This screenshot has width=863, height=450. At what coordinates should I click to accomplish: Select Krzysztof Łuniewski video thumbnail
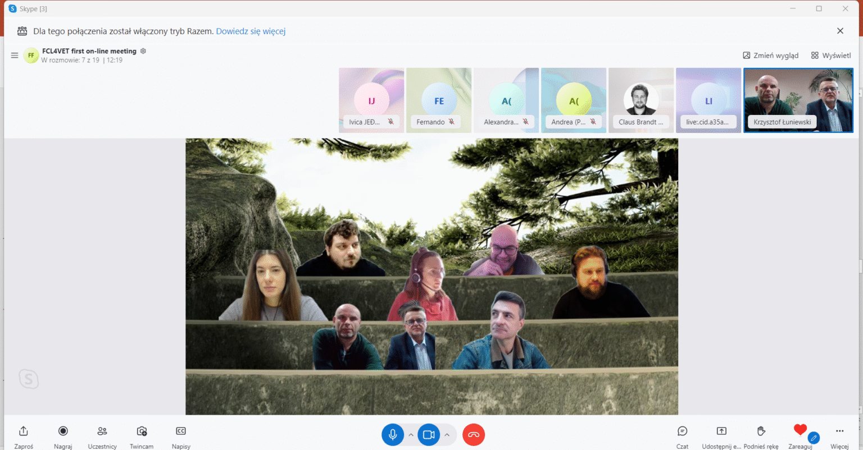click(x=798, y=100)
